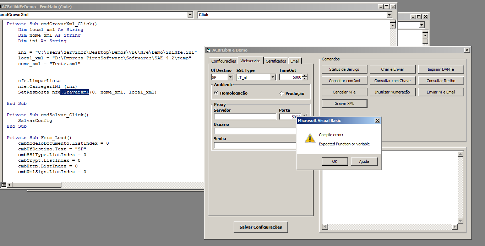Click the response box scroll-left arrow

(x=325, y=227)
